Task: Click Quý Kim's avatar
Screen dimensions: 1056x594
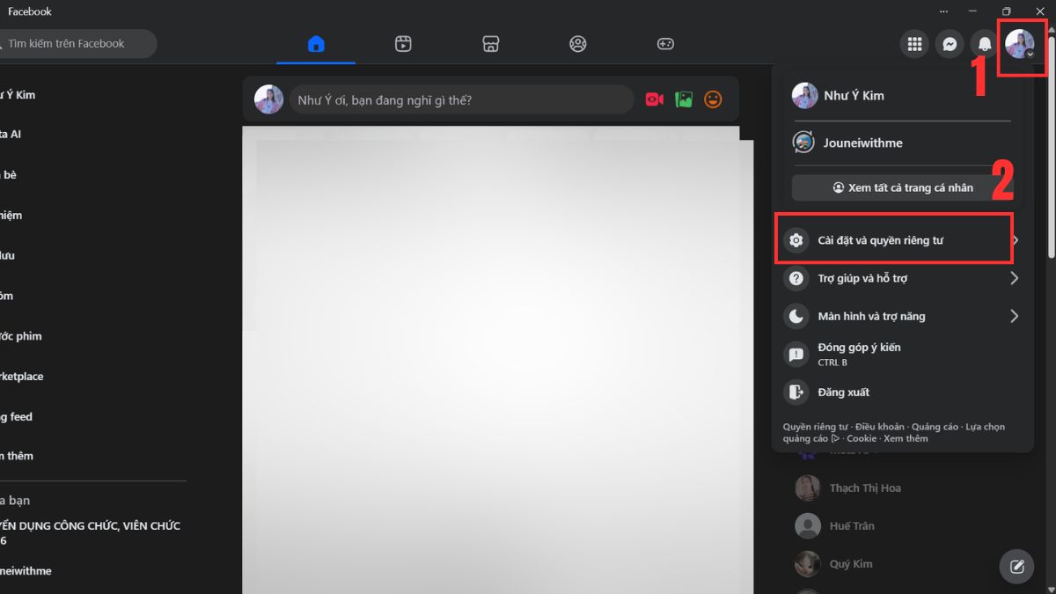Action: 808,563
